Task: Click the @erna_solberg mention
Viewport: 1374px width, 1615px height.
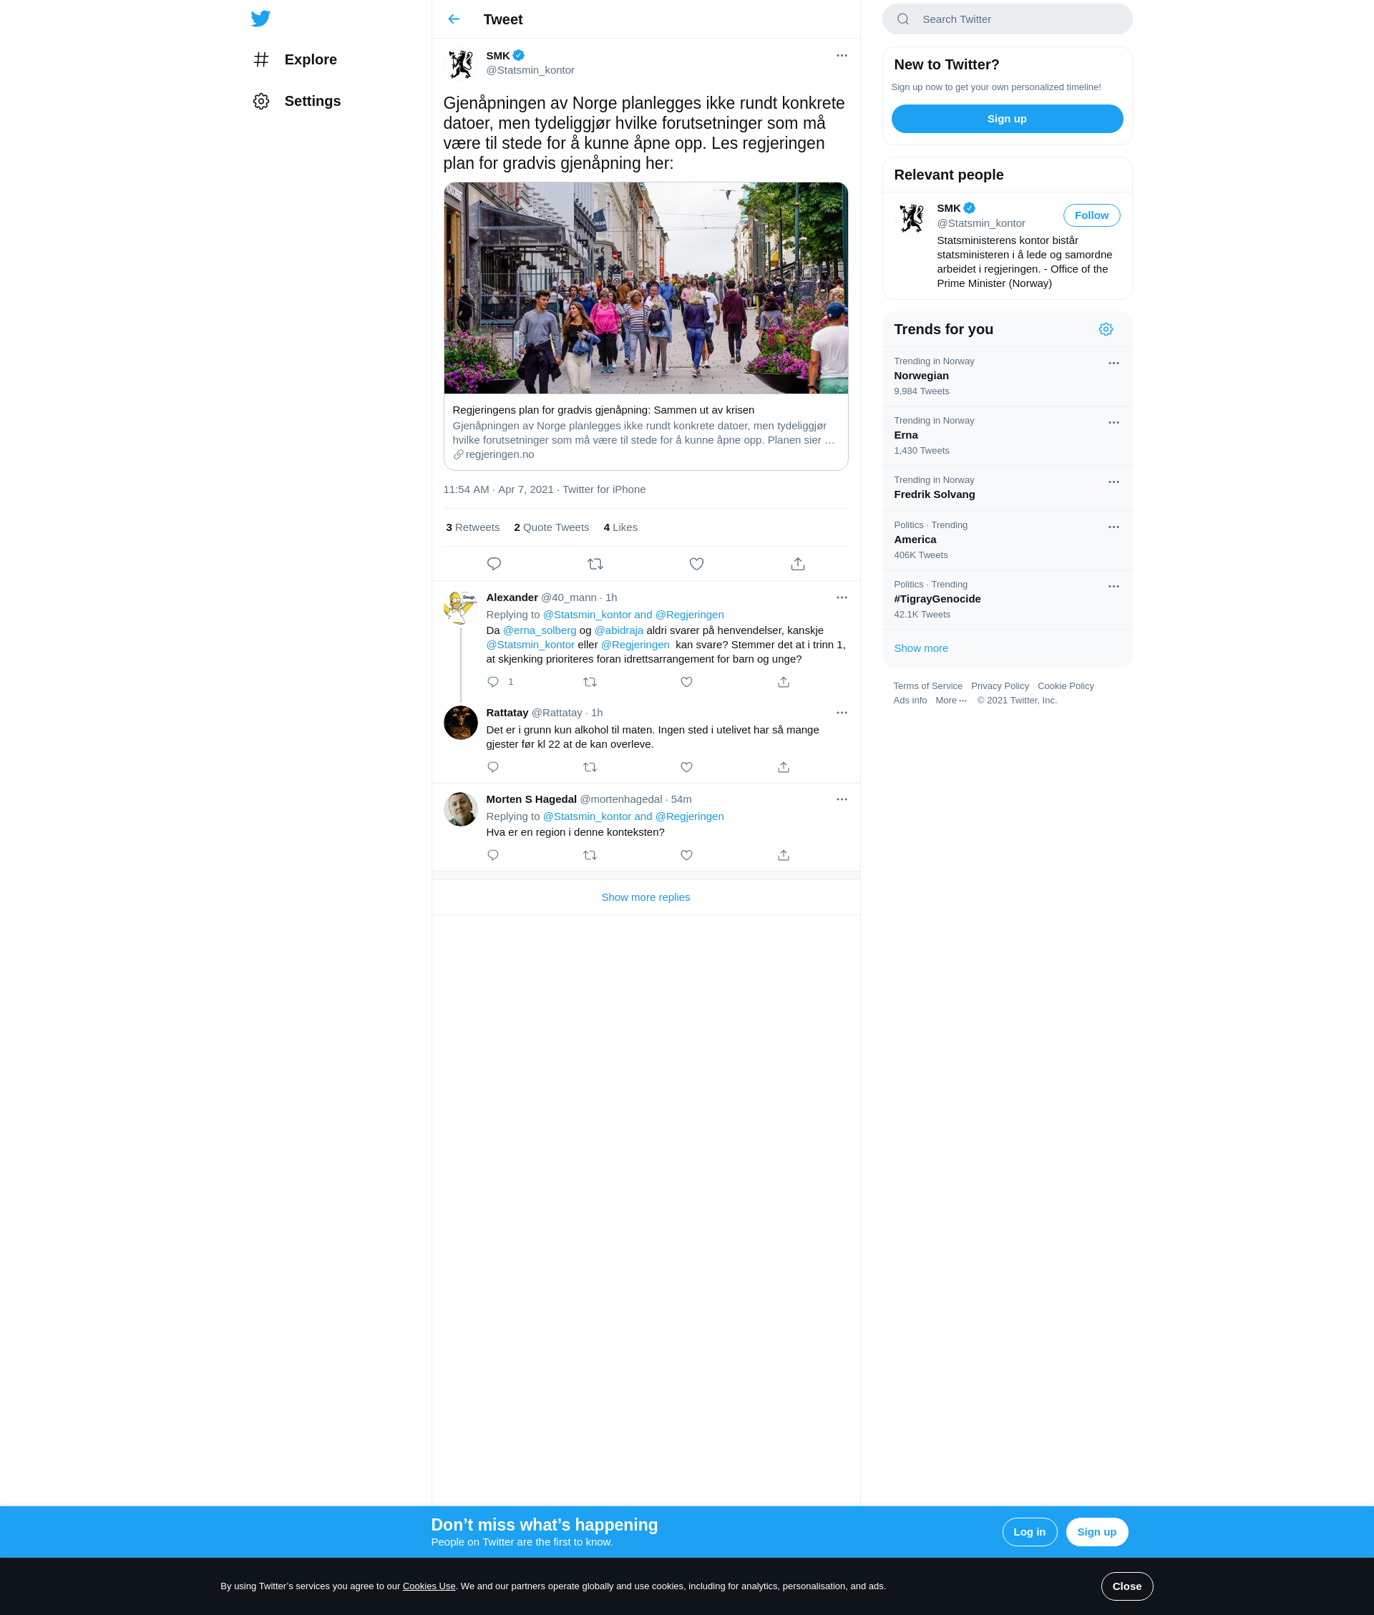Action: tap(539, 630)
